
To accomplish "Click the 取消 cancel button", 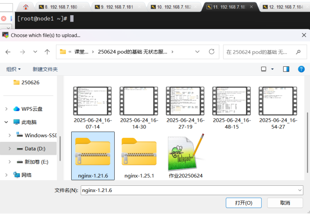I will pos(285,203).
